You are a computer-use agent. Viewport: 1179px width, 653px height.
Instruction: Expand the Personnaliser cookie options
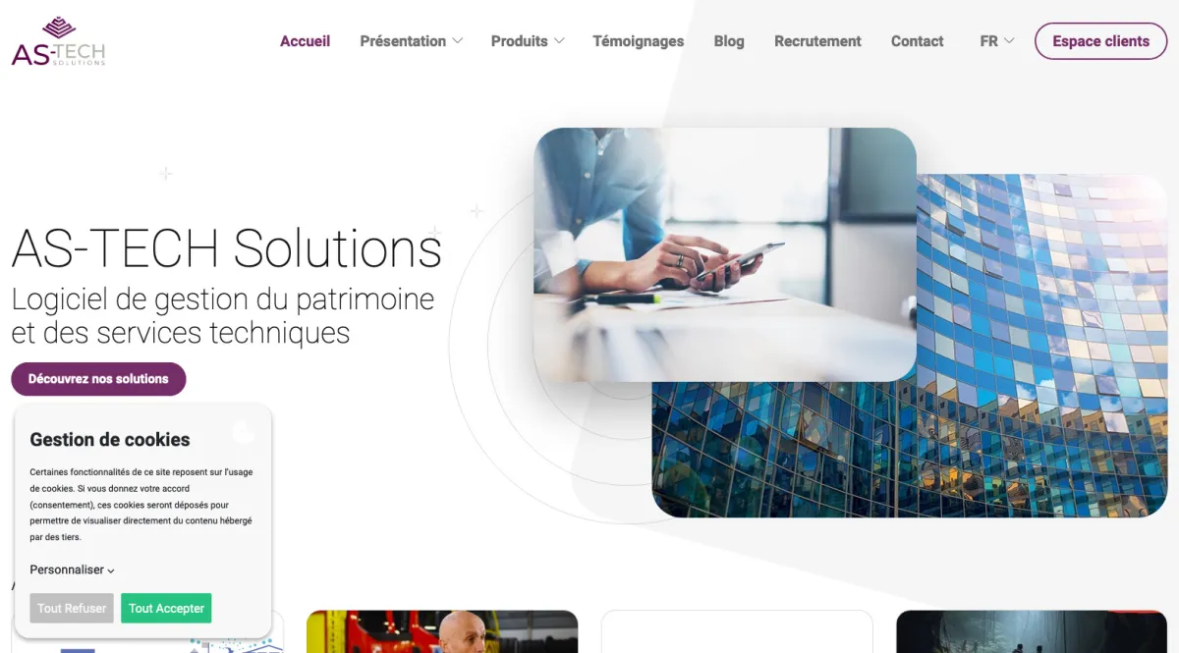point(73,570)
